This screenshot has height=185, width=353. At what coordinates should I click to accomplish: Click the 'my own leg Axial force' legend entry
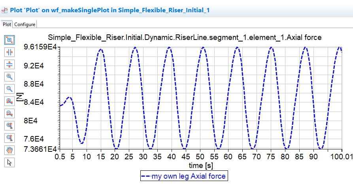click(188, 176)
